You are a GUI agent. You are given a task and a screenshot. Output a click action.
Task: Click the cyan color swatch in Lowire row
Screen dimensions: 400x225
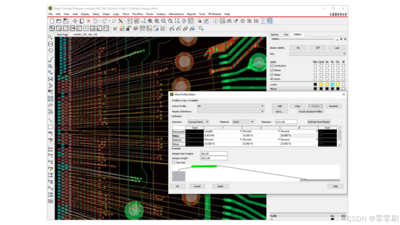coord(332,84)
